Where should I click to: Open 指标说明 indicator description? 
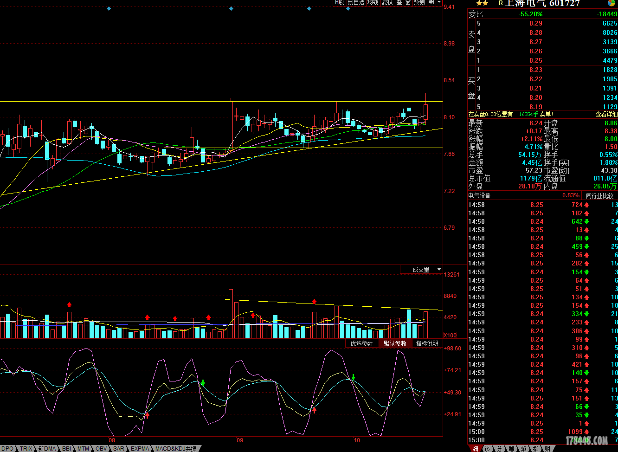(427, 343)
